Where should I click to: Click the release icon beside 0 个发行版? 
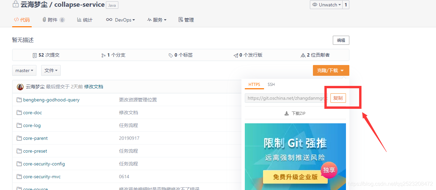236,55
